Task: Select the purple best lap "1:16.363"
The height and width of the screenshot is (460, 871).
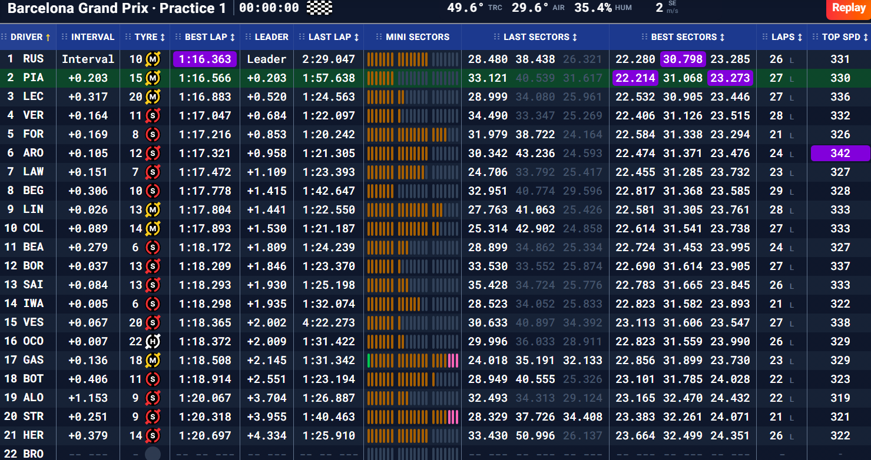Action: [205, 59]
